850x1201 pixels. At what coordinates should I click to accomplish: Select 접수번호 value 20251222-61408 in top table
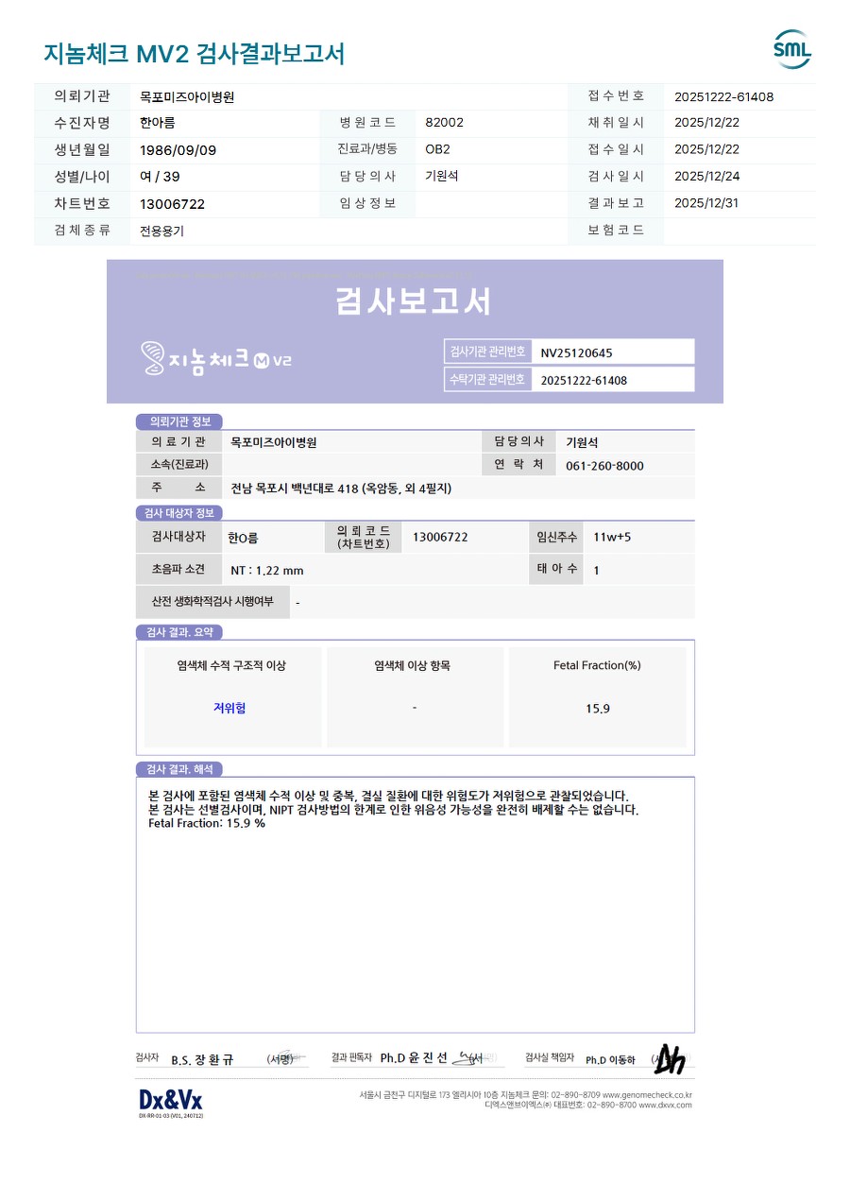(723, 96)
